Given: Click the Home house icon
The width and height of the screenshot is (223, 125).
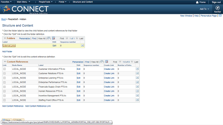Looking at the screenshot, I should coord(197,2).
